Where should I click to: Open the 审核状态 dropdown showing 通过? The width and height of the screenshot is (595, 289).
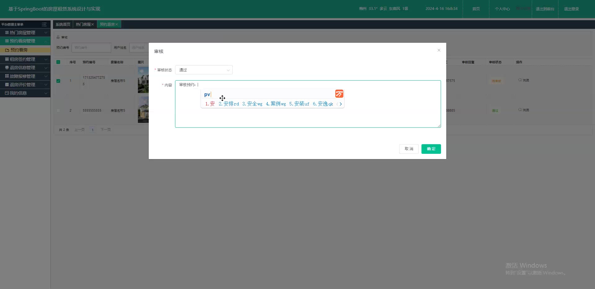(204, 70)
